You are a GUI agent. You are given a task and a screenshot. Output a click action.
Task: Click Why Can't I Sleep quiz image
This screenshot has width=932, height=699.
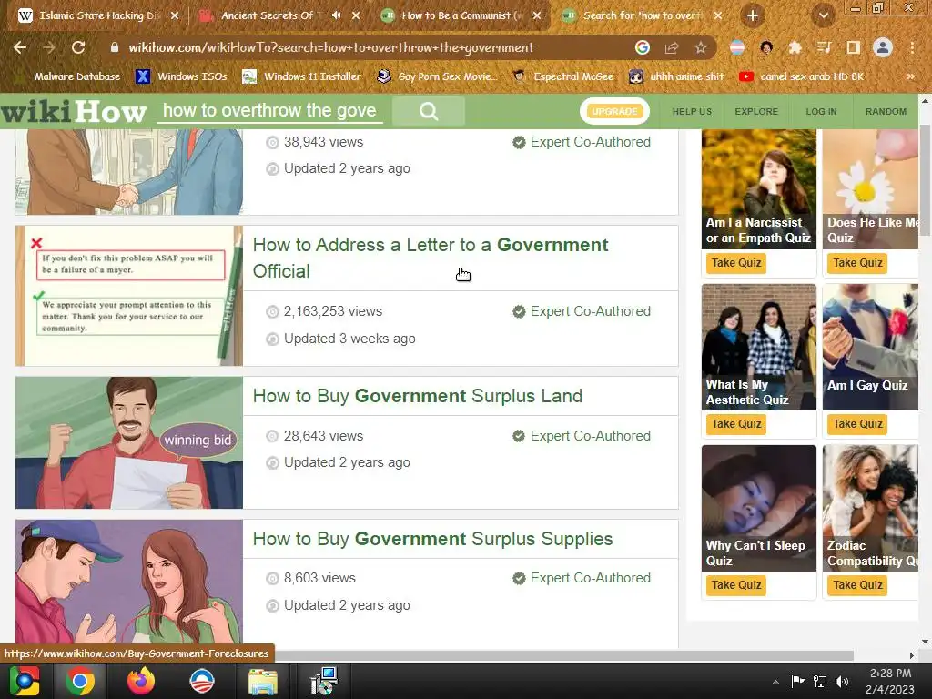(758, 508)
